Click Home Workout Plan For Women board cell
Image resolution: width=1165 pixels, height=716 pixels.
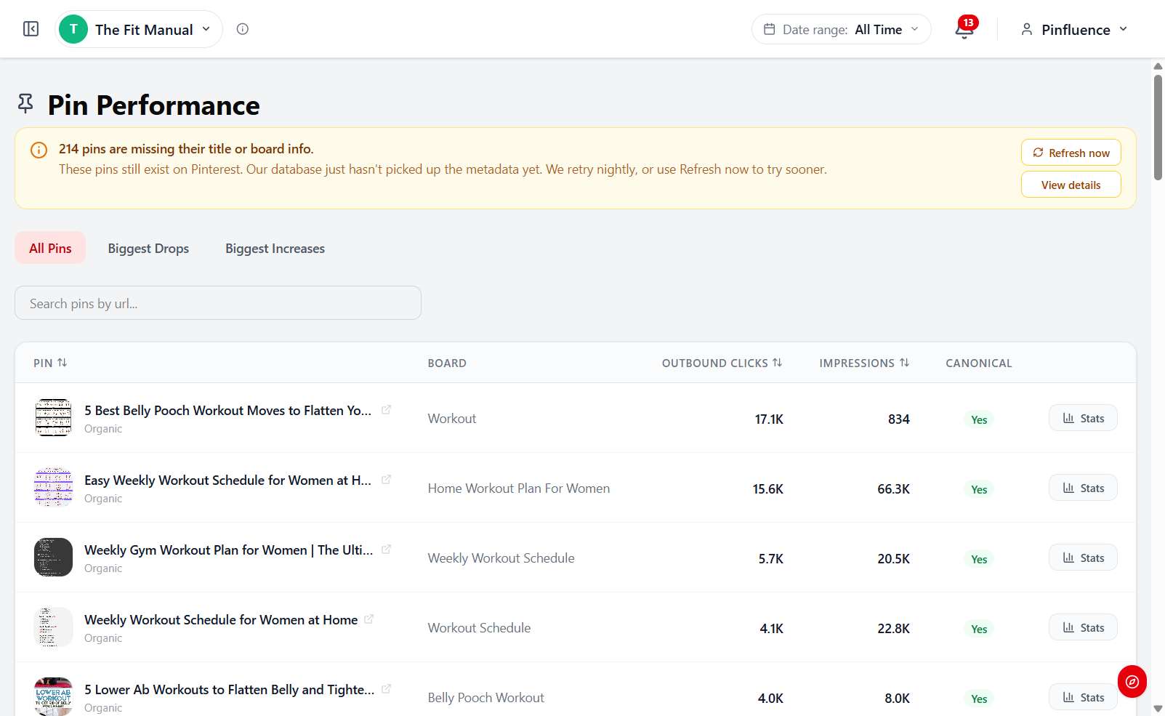519,488
